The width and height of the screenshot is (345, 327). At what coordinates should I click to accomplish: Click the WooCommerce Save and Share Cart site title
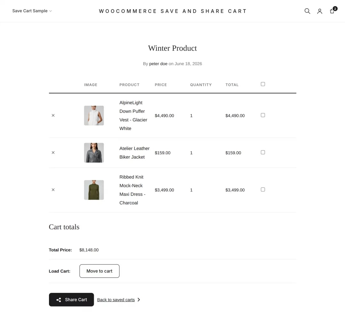(x=173, y=11)
